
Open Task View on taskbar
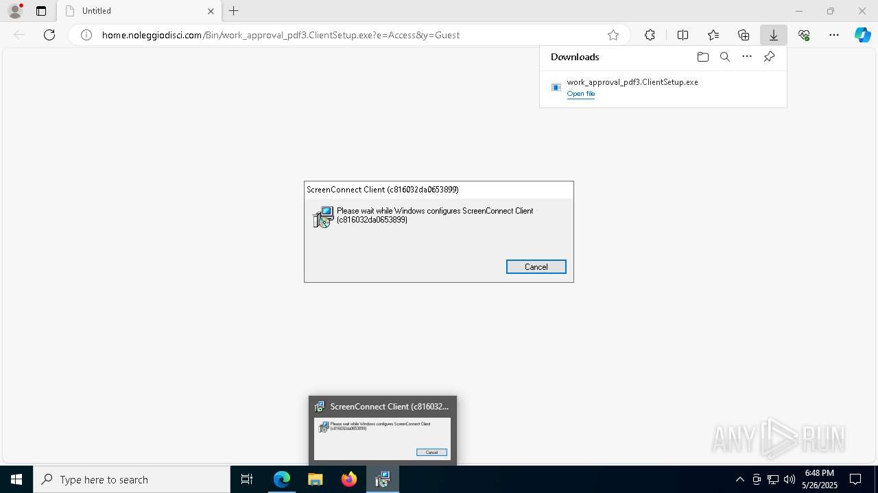point(247,479)
